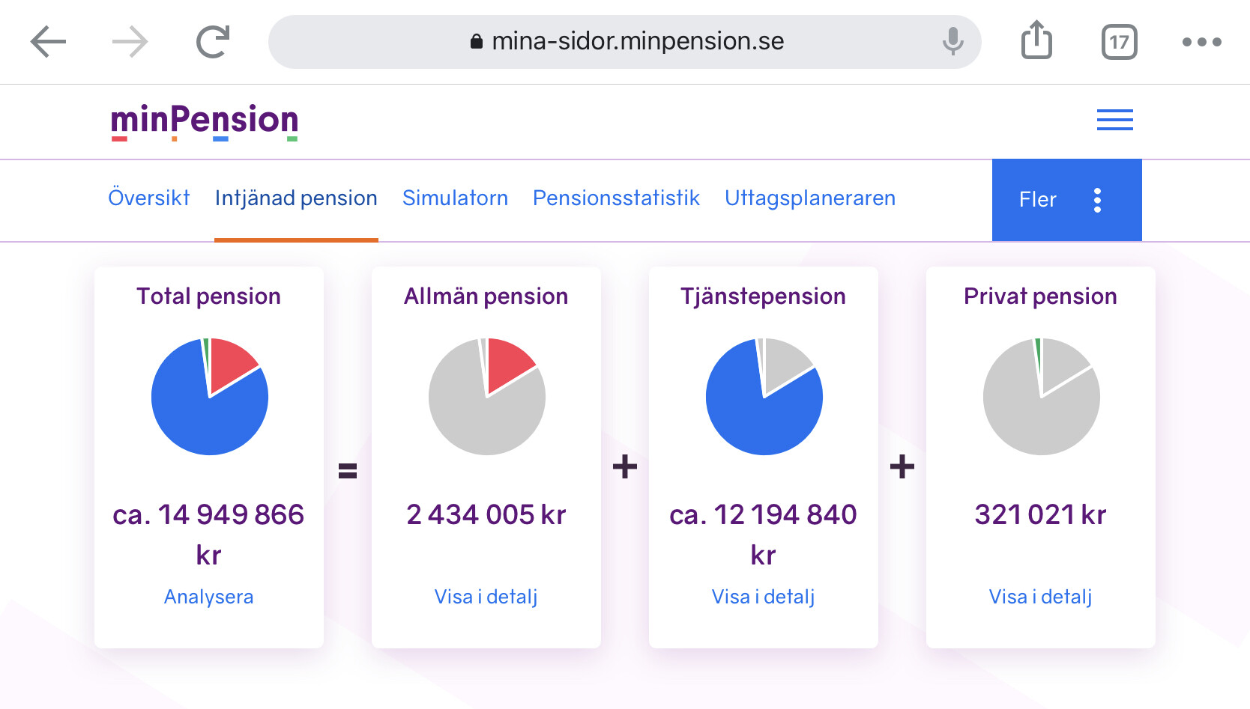
Task: Click Visa i detalj under Tjänstepension
Action: [x=763, y=597]
